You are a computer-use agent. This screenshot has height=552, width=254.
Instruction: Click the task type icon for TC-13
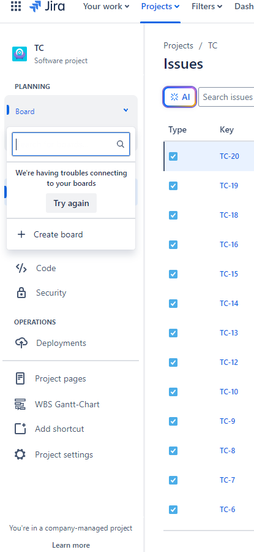[173, 333]
